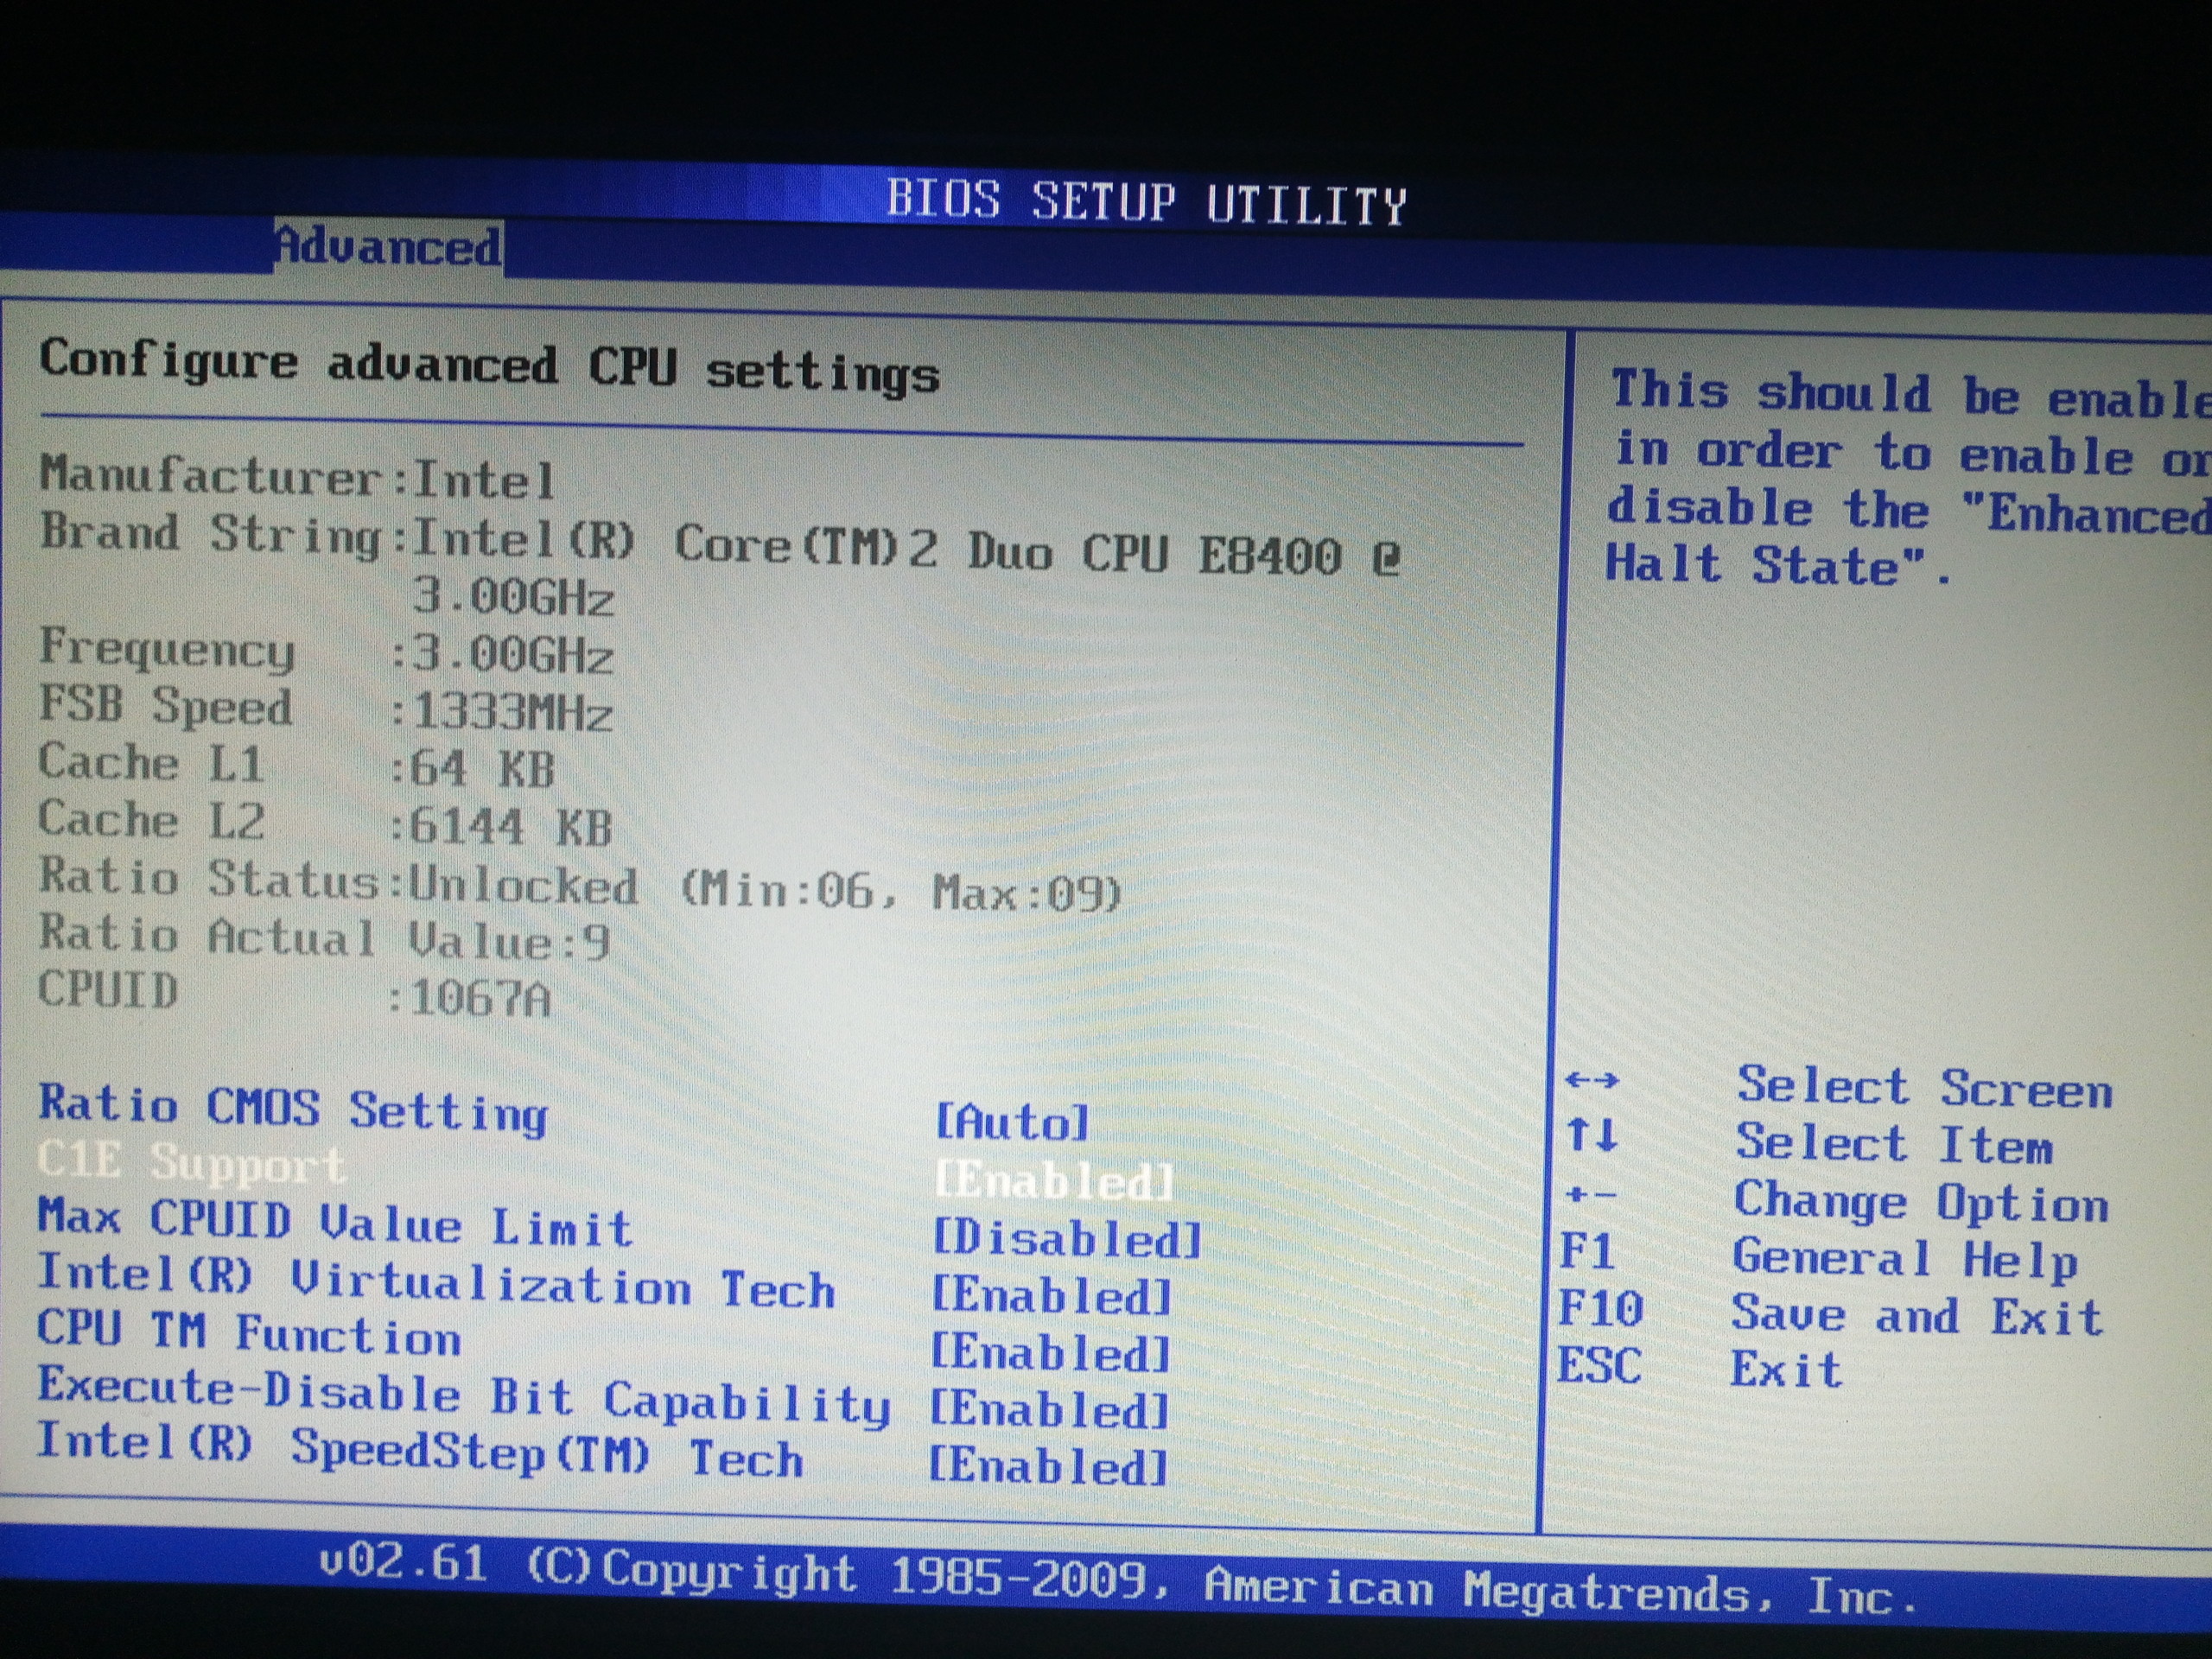Toggle Virtualization Tech [Enabled] value
The width and height of the screenshot is (2212, 1659).
1051,1296
